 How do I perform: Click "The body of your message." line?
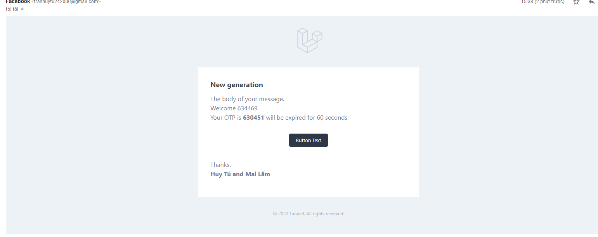click(247, 99)
